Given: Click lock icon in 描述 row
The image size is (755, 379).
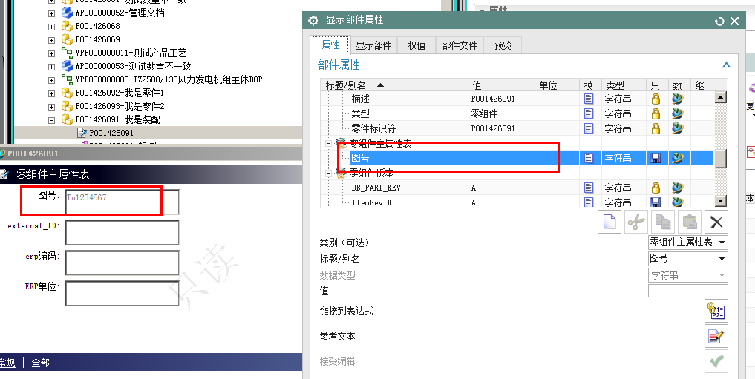Looking at the screenshot, I should pos(656,99).
